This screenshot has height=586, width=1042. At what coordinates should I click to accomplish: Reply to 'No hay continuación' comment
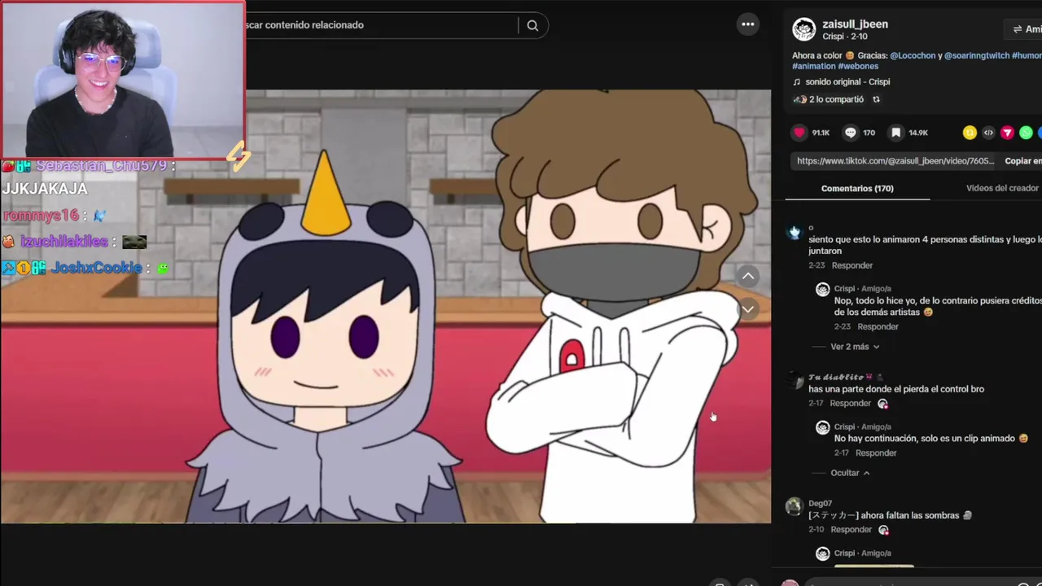coord(876,453)
